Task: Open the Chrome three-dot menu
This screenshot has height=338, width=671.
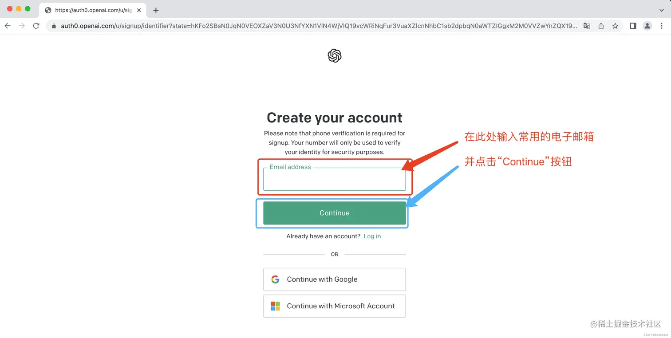Action: pyautogui.click(x=662, y=26)
